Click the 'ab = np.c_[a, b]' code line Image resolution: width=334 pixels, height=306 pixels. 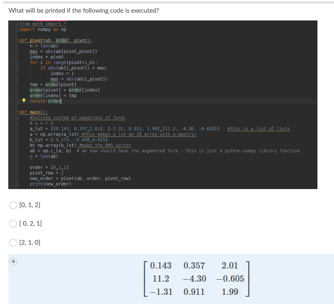[50, 151]
